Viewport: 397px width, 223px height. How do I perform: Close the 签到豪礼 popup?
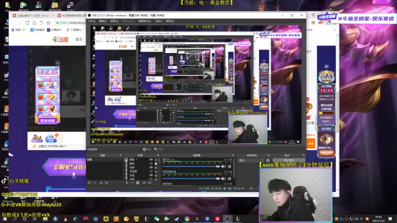point(58,63)
